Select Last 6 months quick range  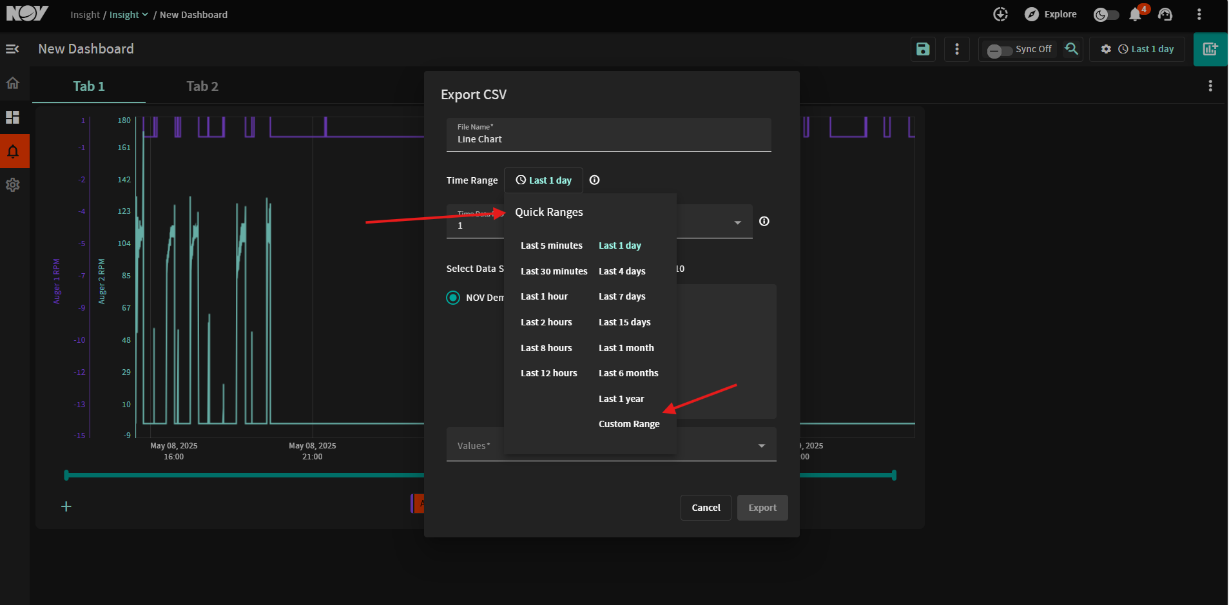(x=628, y=373)
